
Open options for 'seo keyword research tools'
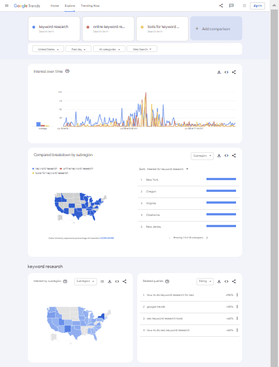[x=237, y=318]
